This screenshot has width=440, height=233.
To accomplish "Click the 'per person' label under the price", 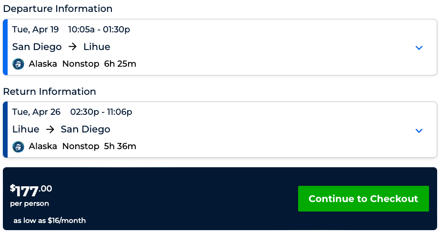I will click(30, 204).
